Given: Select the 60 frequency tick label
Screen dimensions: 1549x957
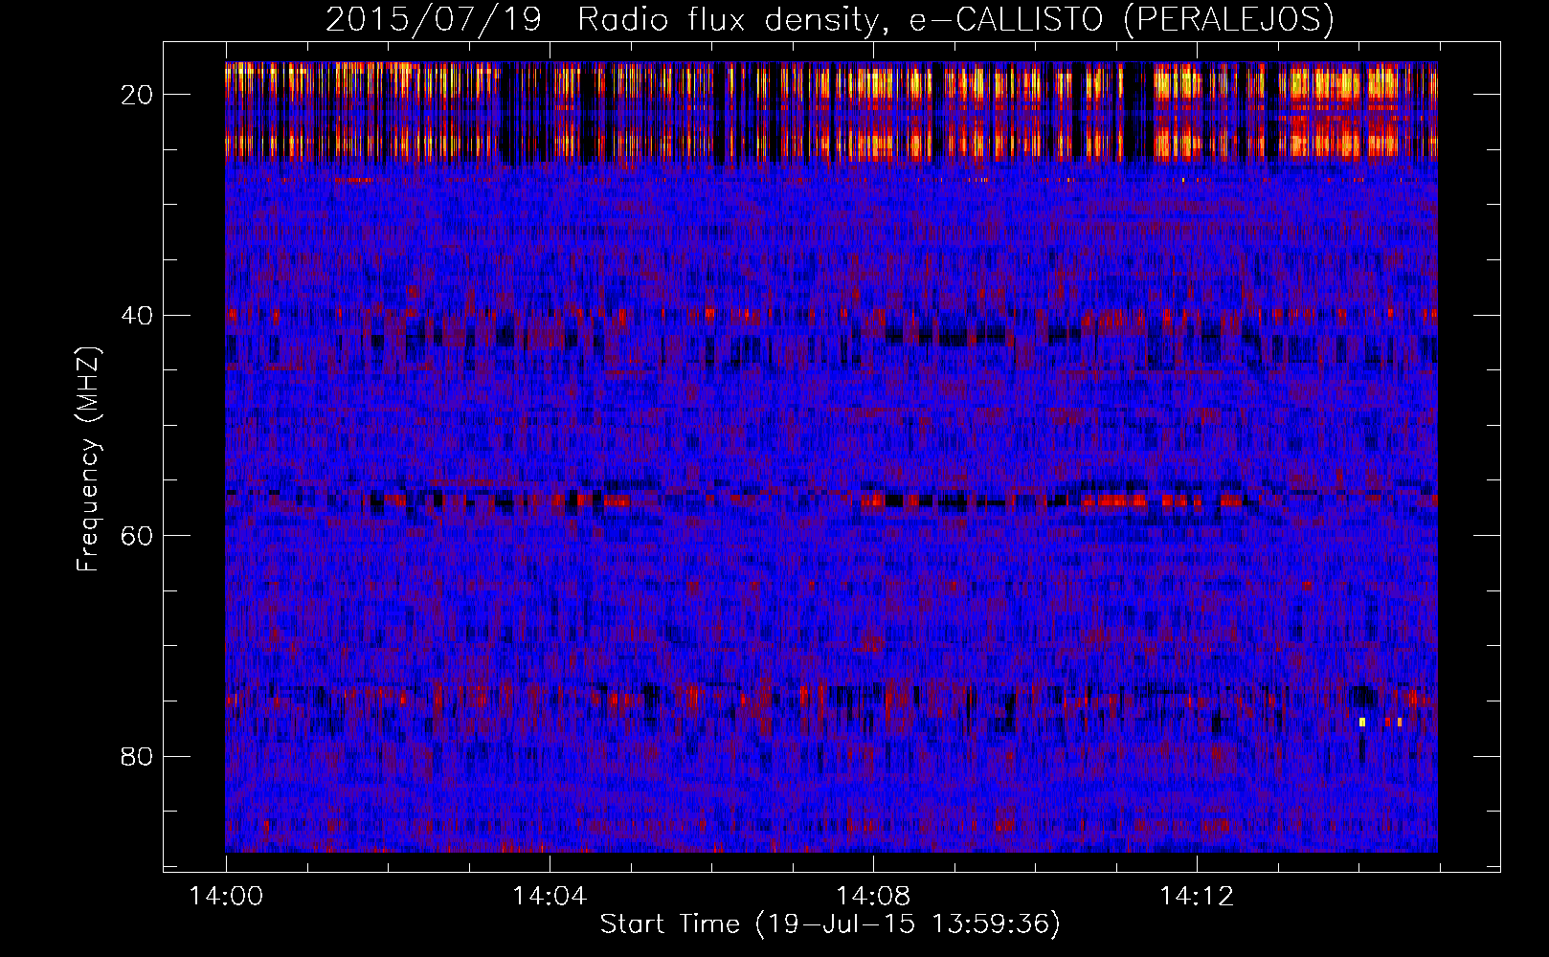Looking at the screenshot, I should coord(138,535).
